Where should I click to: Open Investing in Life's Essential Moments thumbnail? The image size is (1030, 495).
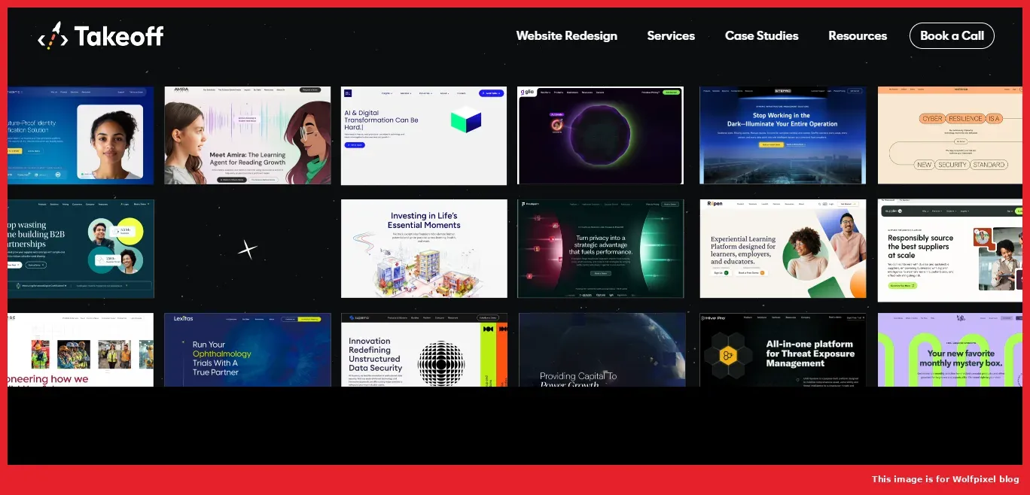coord(424,249)
